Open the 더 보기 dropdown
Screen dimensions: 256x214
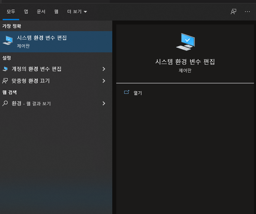[x=77, y=12]
